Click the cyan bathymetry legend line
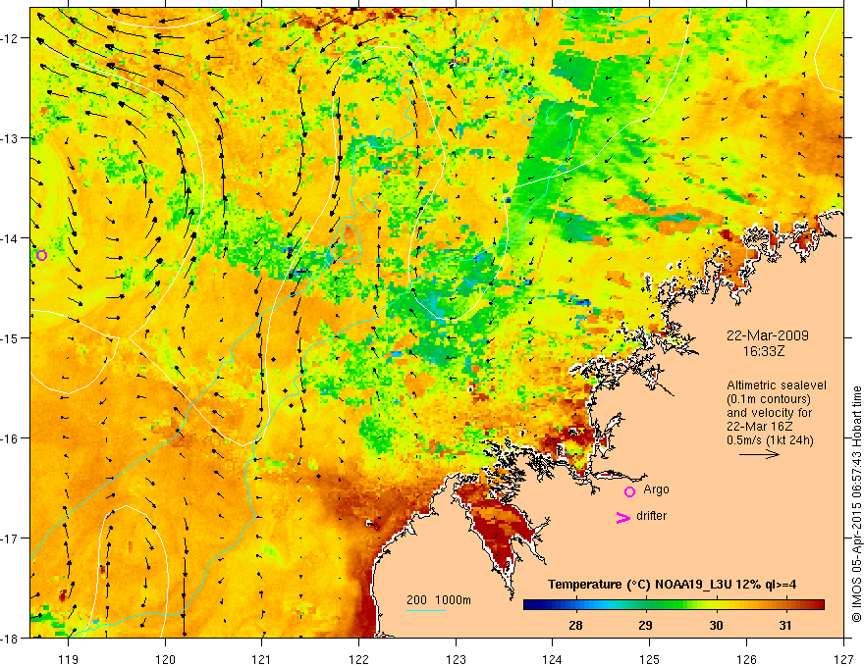This screenshot has height=667, width=864. pyautogui.click(x=426, y=610)
